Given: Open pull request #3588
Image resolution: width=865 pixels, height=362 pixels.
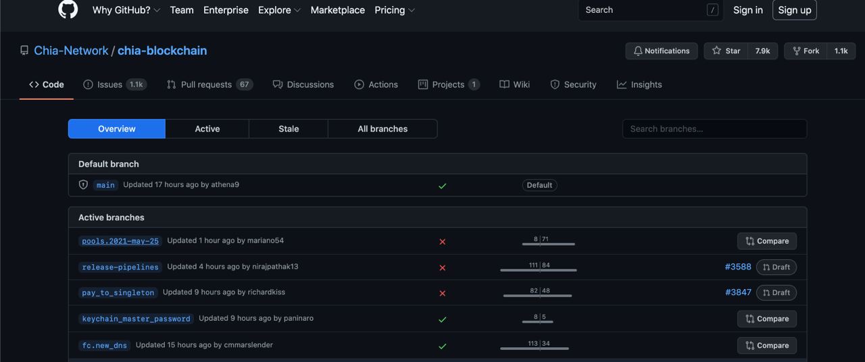Looking at the screenshot, I should (x=738, y=267).
